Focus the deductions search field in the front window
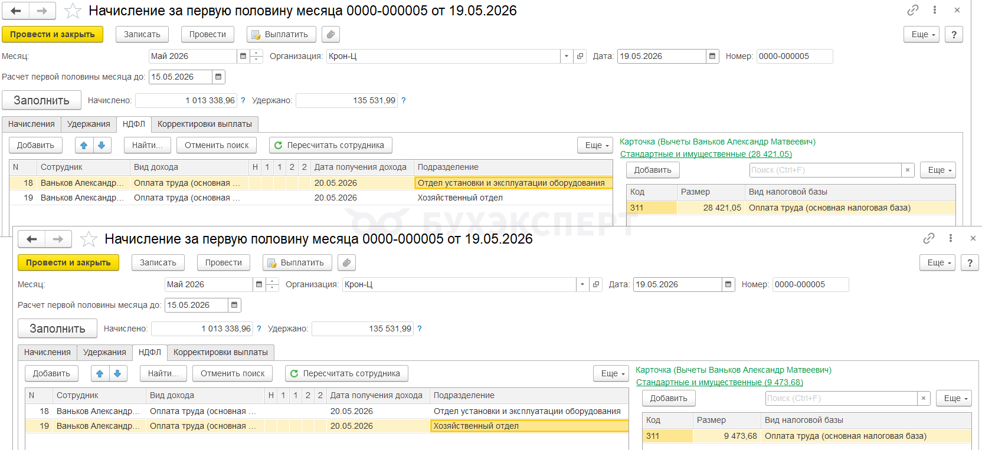Image resolution: width=982 pixels, height=450 pixels. coord(841,398)
